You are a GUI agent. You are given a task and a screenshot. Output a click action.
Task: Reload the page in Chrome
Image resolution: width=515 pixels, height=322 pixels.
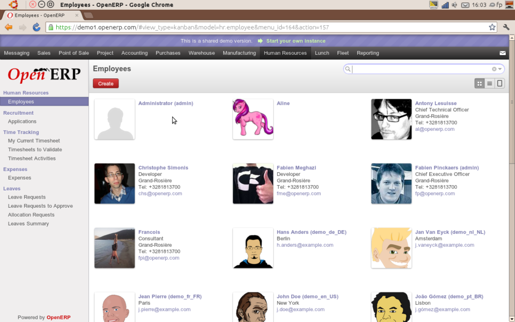tap(36, 27)
